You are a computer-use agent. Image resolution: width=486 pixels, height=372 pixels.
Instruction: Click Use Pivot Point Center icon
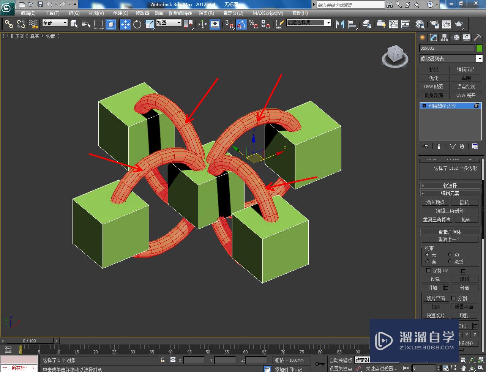188,24
